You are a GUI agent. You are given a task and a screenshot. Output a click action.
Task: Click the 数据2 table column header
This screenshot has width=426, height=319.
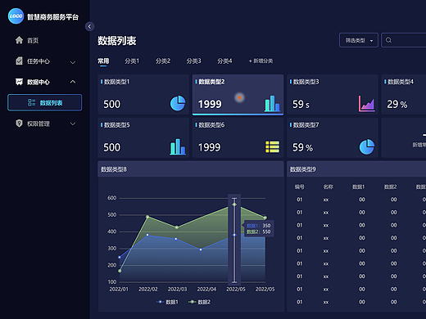click(x=390, y=186)
